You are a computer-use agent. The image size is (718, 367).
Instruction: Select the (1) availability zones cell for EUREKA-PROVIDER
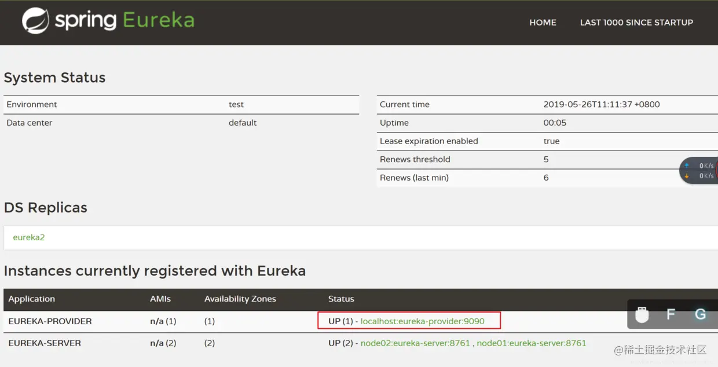click(x=210, y=321)
